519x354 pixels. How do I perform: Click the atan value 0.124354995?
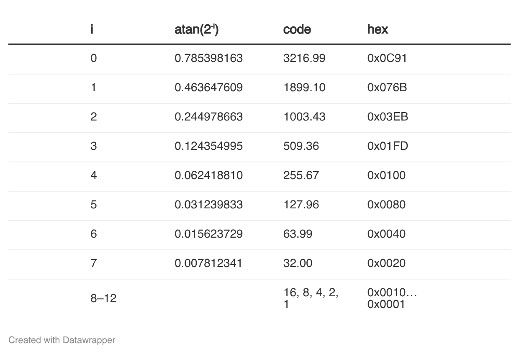pos(208,146)
